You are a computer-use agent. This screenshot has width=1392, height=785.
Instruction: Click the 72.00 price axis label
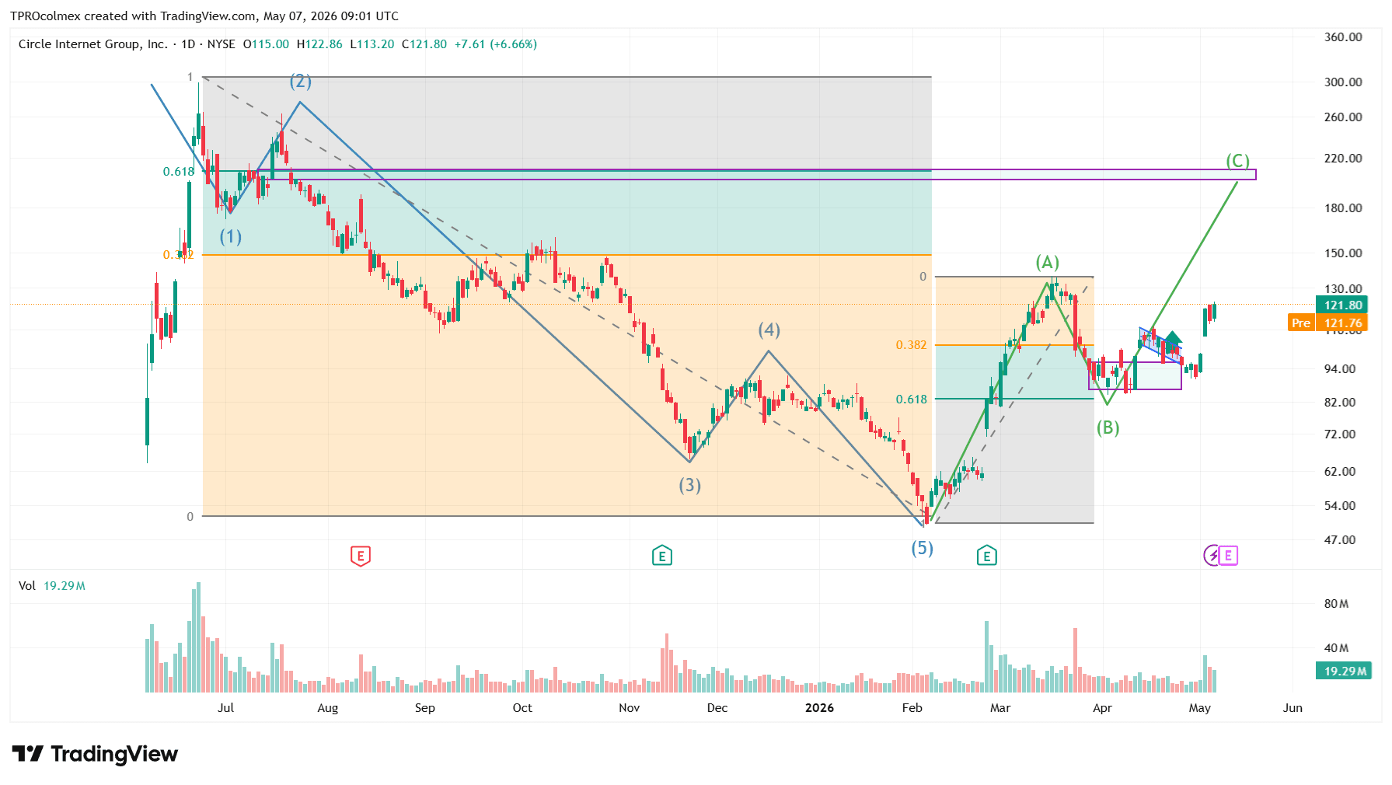[x=1340, y=434]
